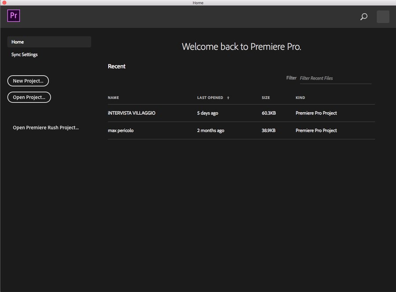Open the iNTERVISTA VILLAGGIO project
The width and height of the screenshot is (396, 292).
[x=132, y=113]
